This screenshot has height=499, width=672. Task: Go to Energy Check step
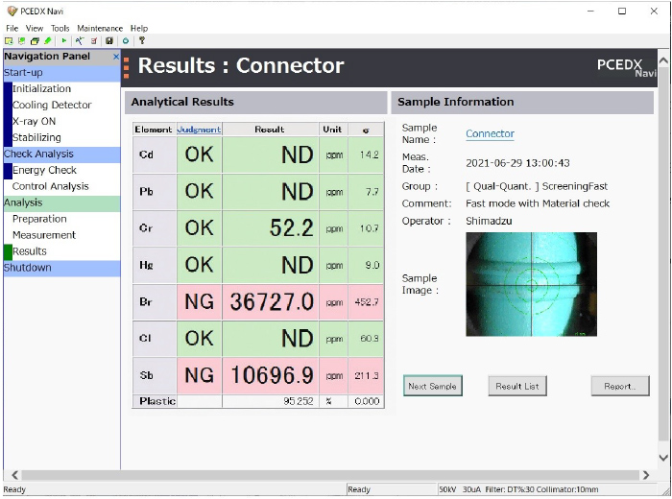click(44, 170)
